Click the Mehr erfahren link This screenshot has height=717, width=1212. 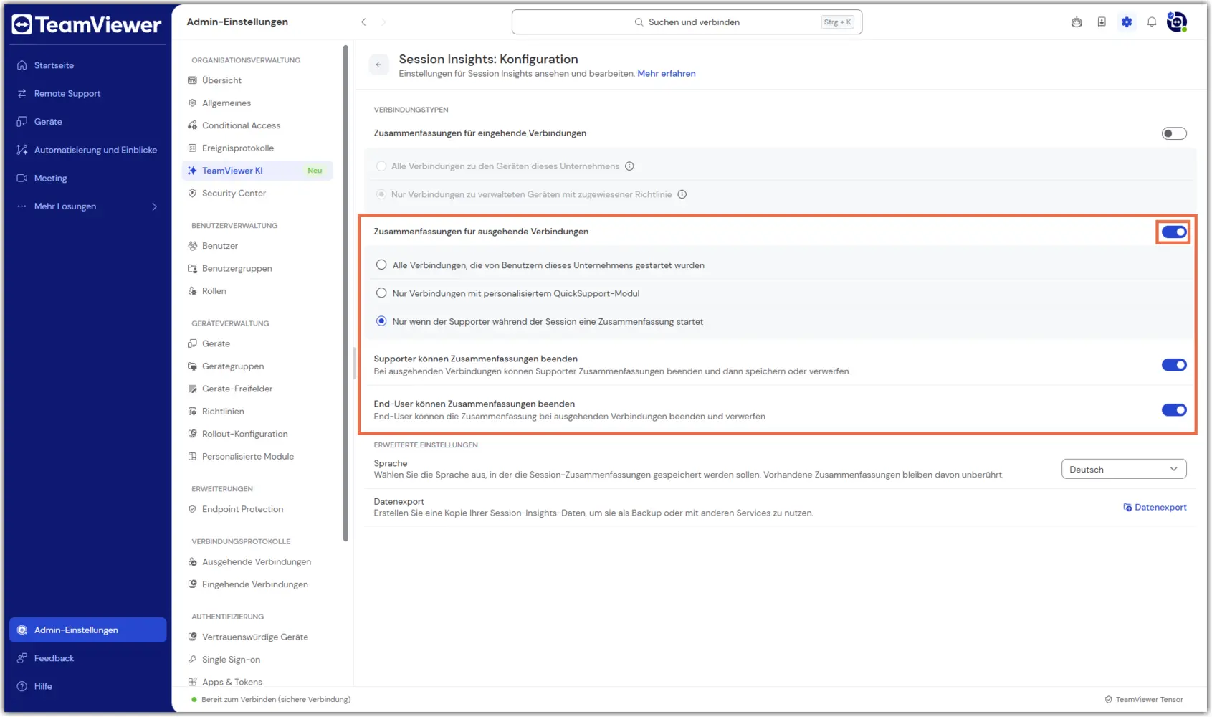click(x=667, y=74)
